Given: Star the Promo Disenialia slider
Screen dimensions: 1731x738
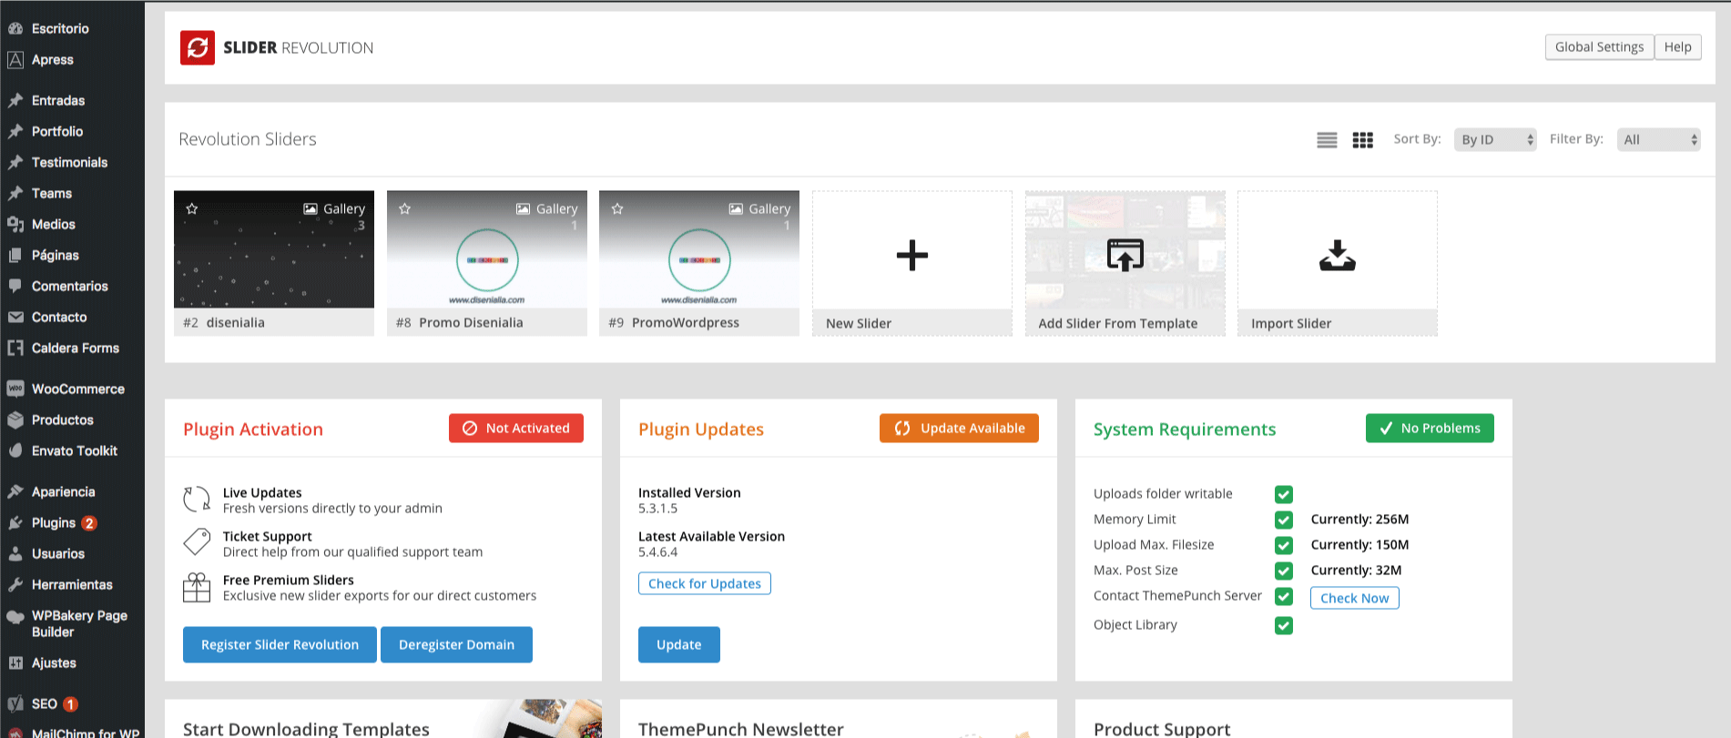Looking at the screenshot, I should point(405,208).
